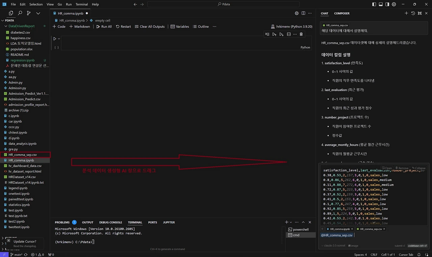432x257 pixels.
Task: Toggle the secondary side bar layout button
Action: pos(387,4)
